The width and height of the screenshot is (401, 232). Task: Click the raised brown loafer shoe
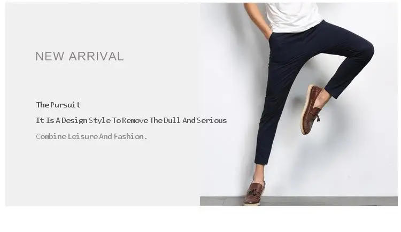311,110
